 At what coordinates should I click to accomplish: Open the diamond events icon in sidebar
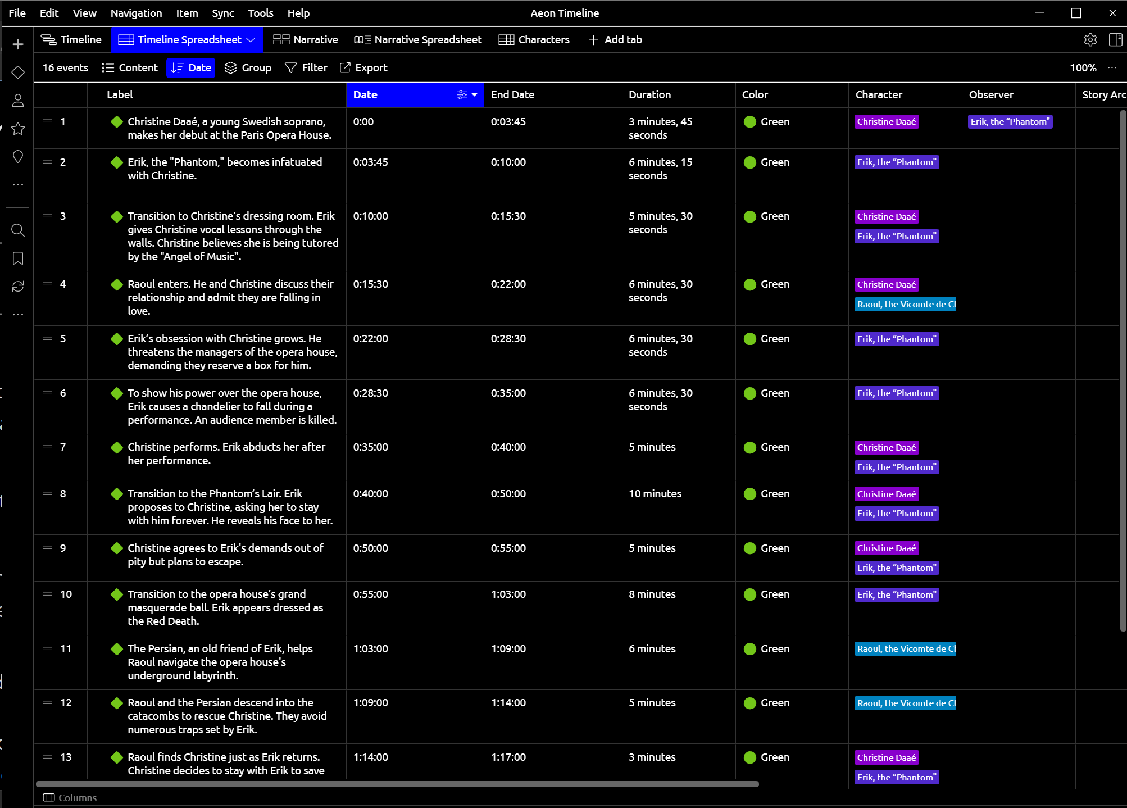(18, 72)
